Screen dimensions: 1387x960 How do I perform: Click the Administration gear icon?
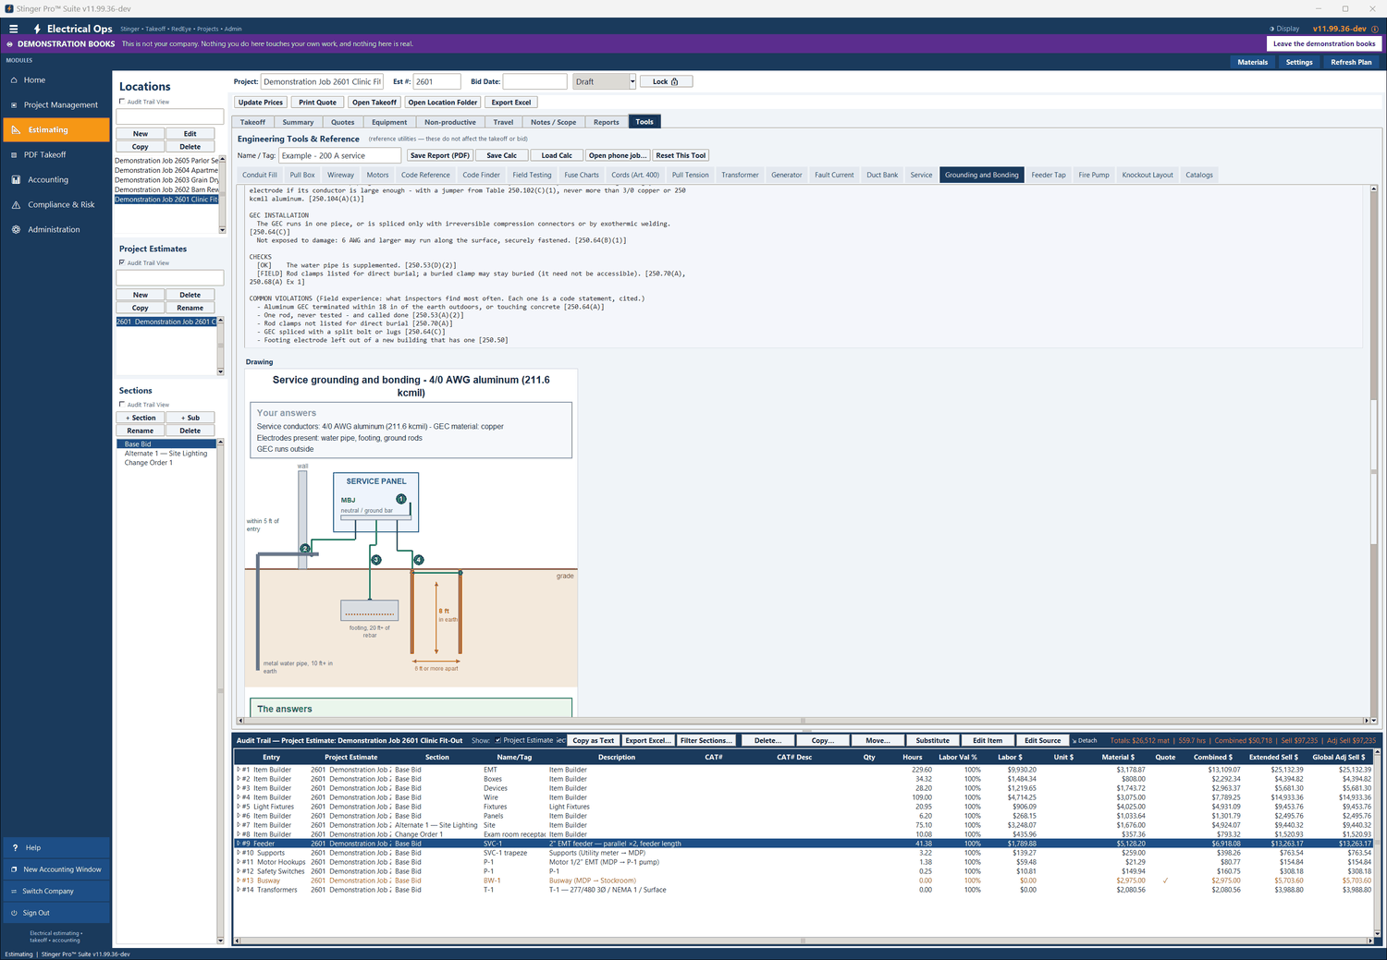[x=16, y=230]
